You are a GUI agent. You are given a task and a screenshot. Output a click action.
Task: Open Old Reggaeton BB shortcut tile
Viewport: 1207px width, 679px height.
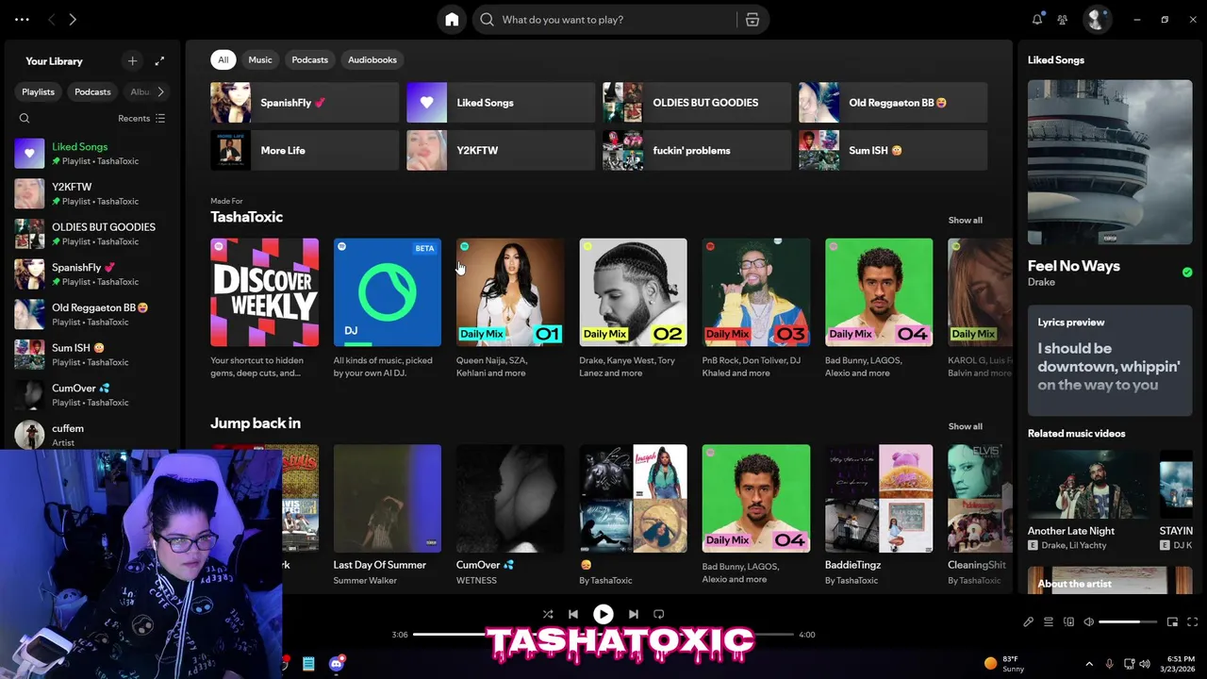[x=893, y=103]
